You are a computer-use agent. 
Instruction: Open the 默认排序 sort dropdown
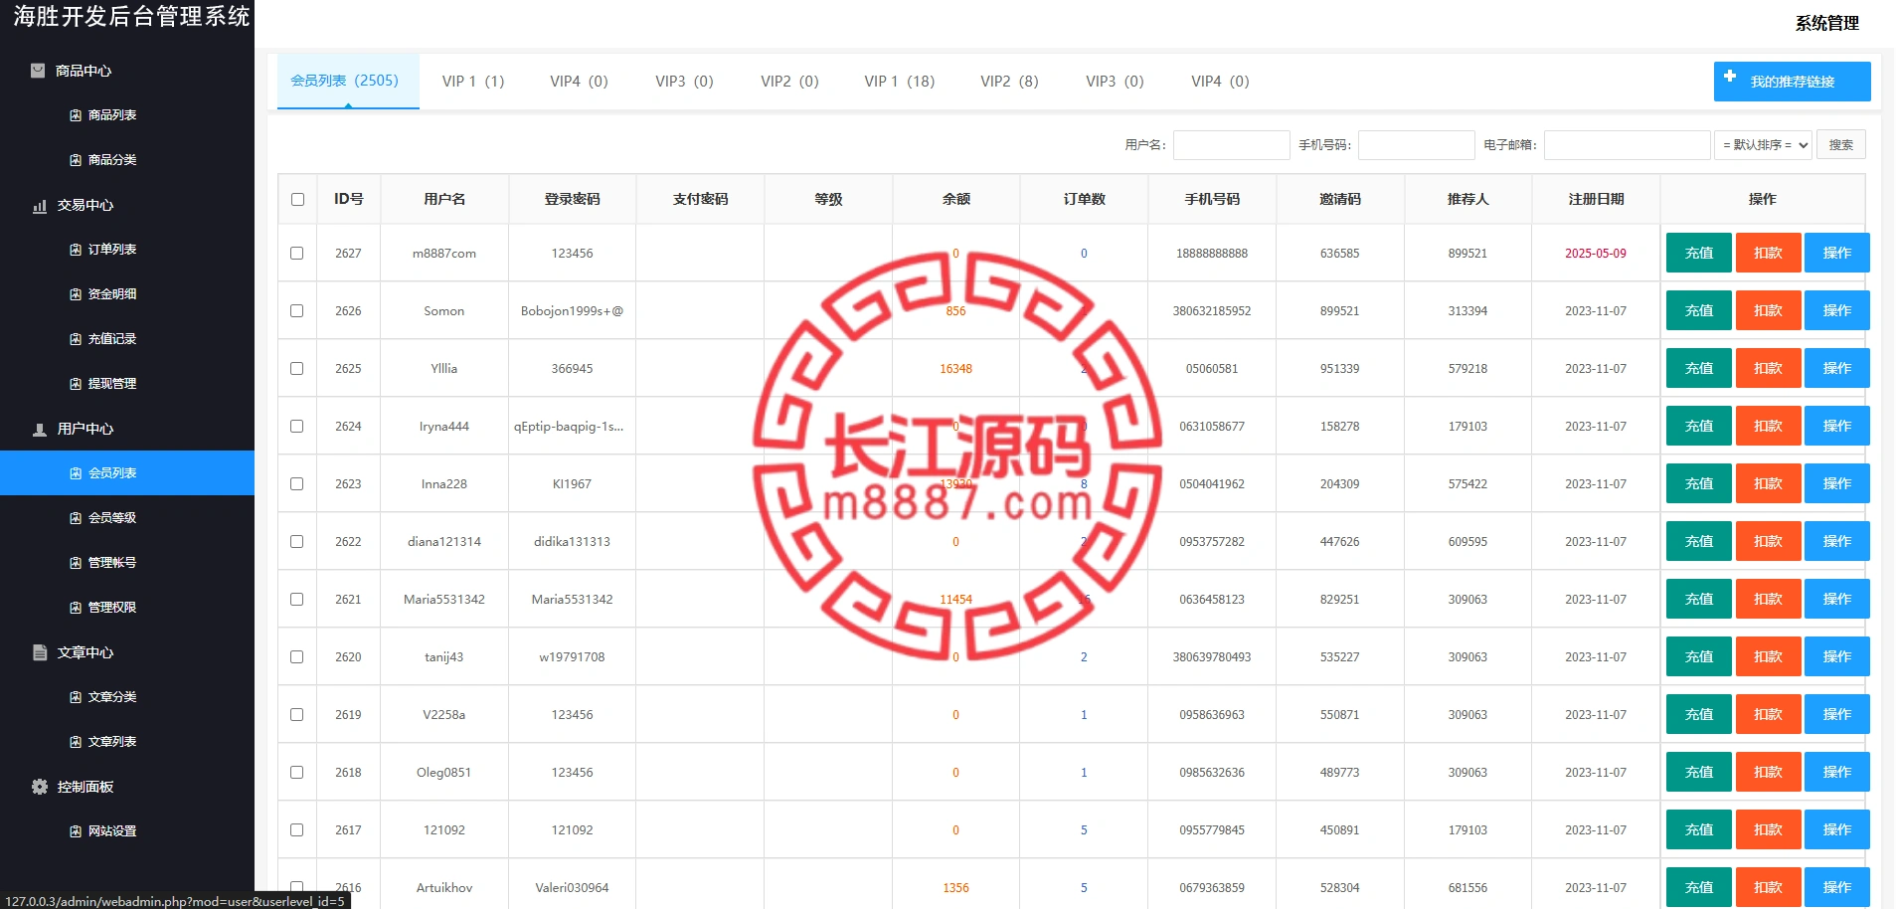point(1764,145)
